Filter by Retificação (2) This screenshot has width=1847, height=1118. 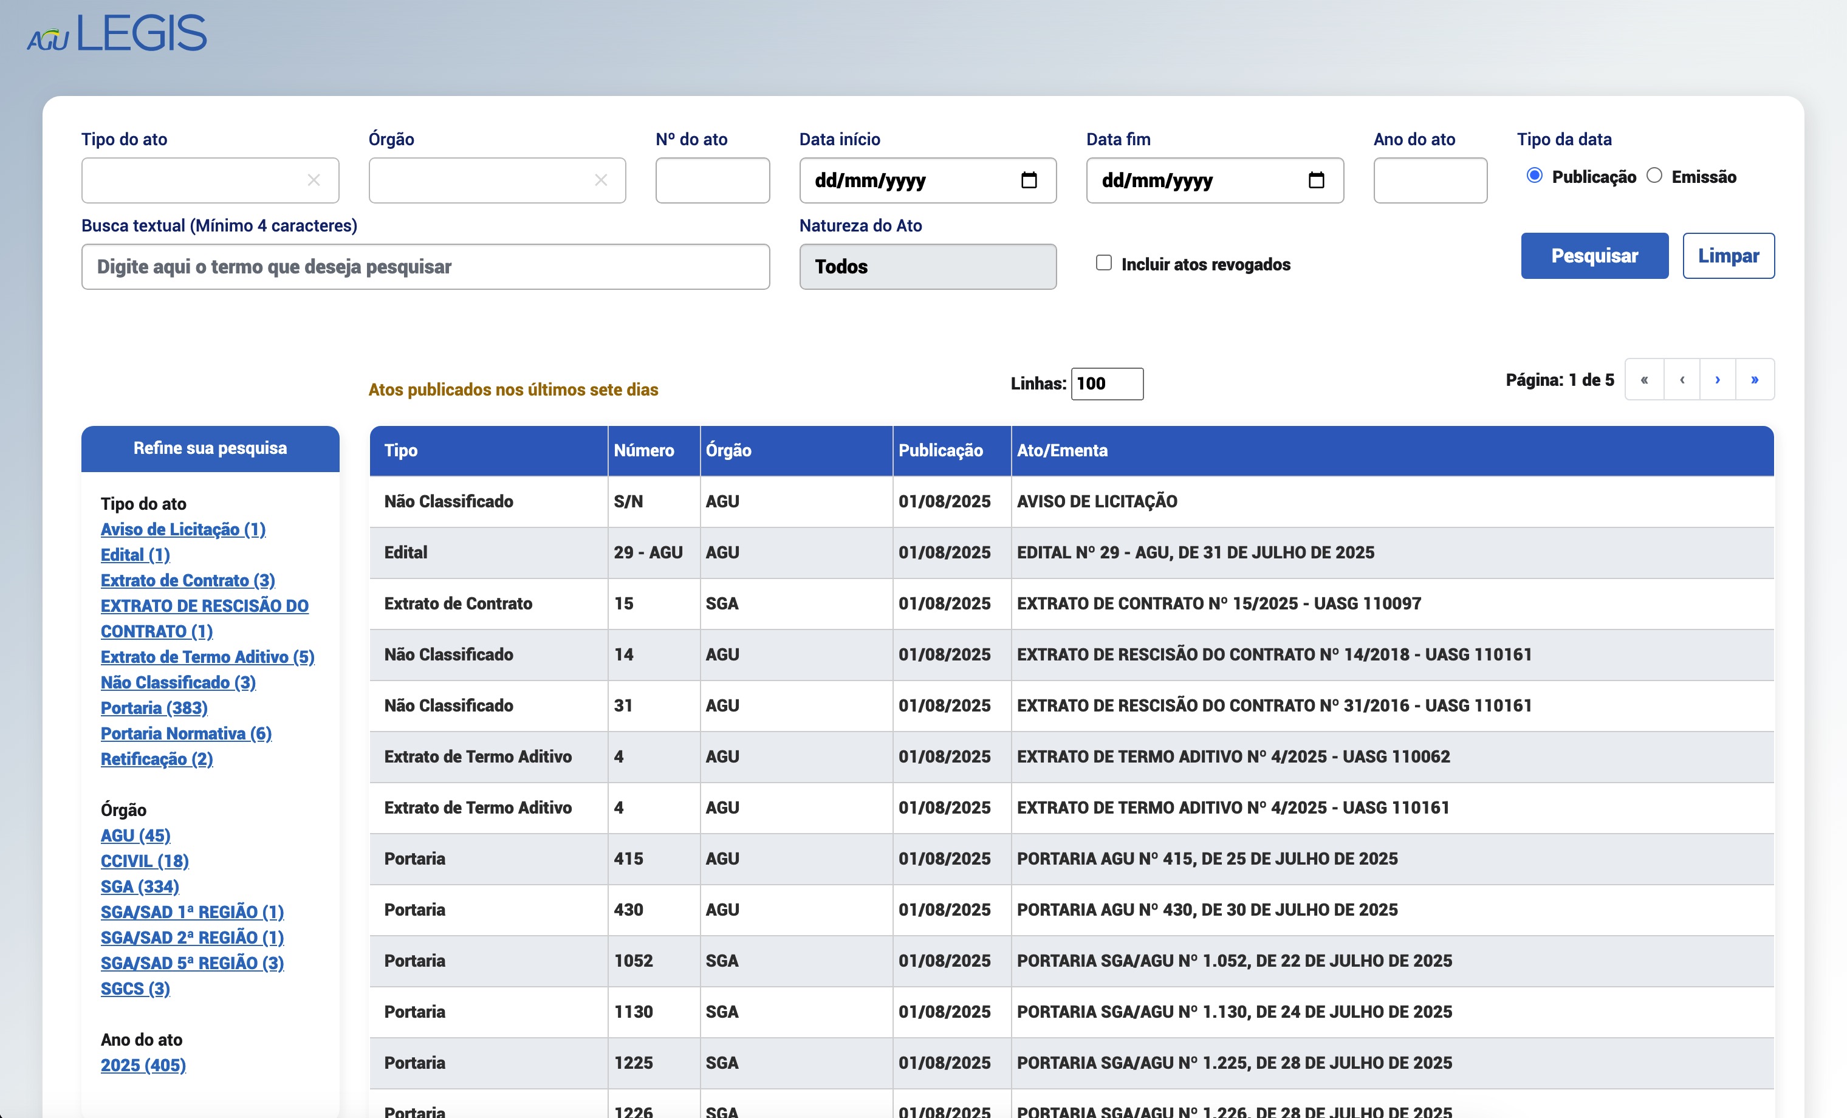click(x=157, y=759)
